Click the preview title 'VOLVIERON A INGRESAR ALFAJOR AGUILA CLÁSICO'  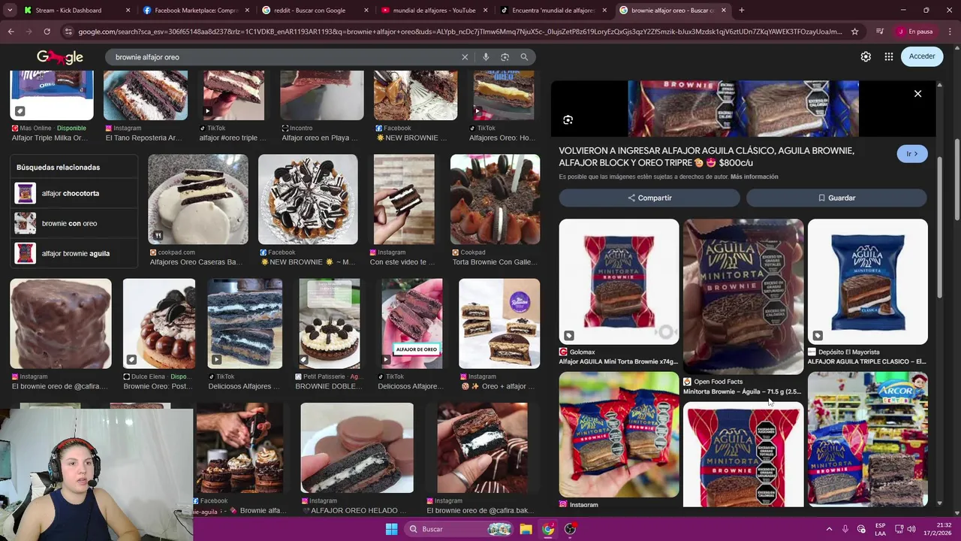point(706,156)
